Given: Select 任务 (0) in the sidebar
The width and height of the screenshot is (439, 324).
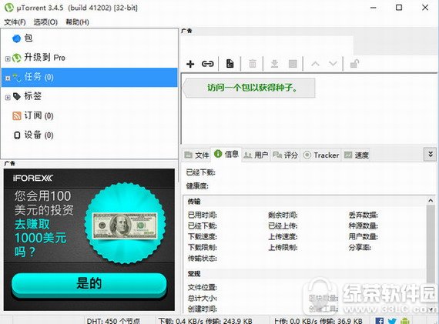Looking at the screenshot, I should (89, 77).
